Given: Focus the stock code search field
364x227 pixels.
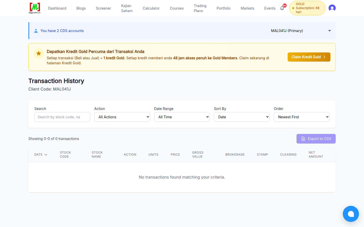Looking at the screenshot, I should (62, 117).
